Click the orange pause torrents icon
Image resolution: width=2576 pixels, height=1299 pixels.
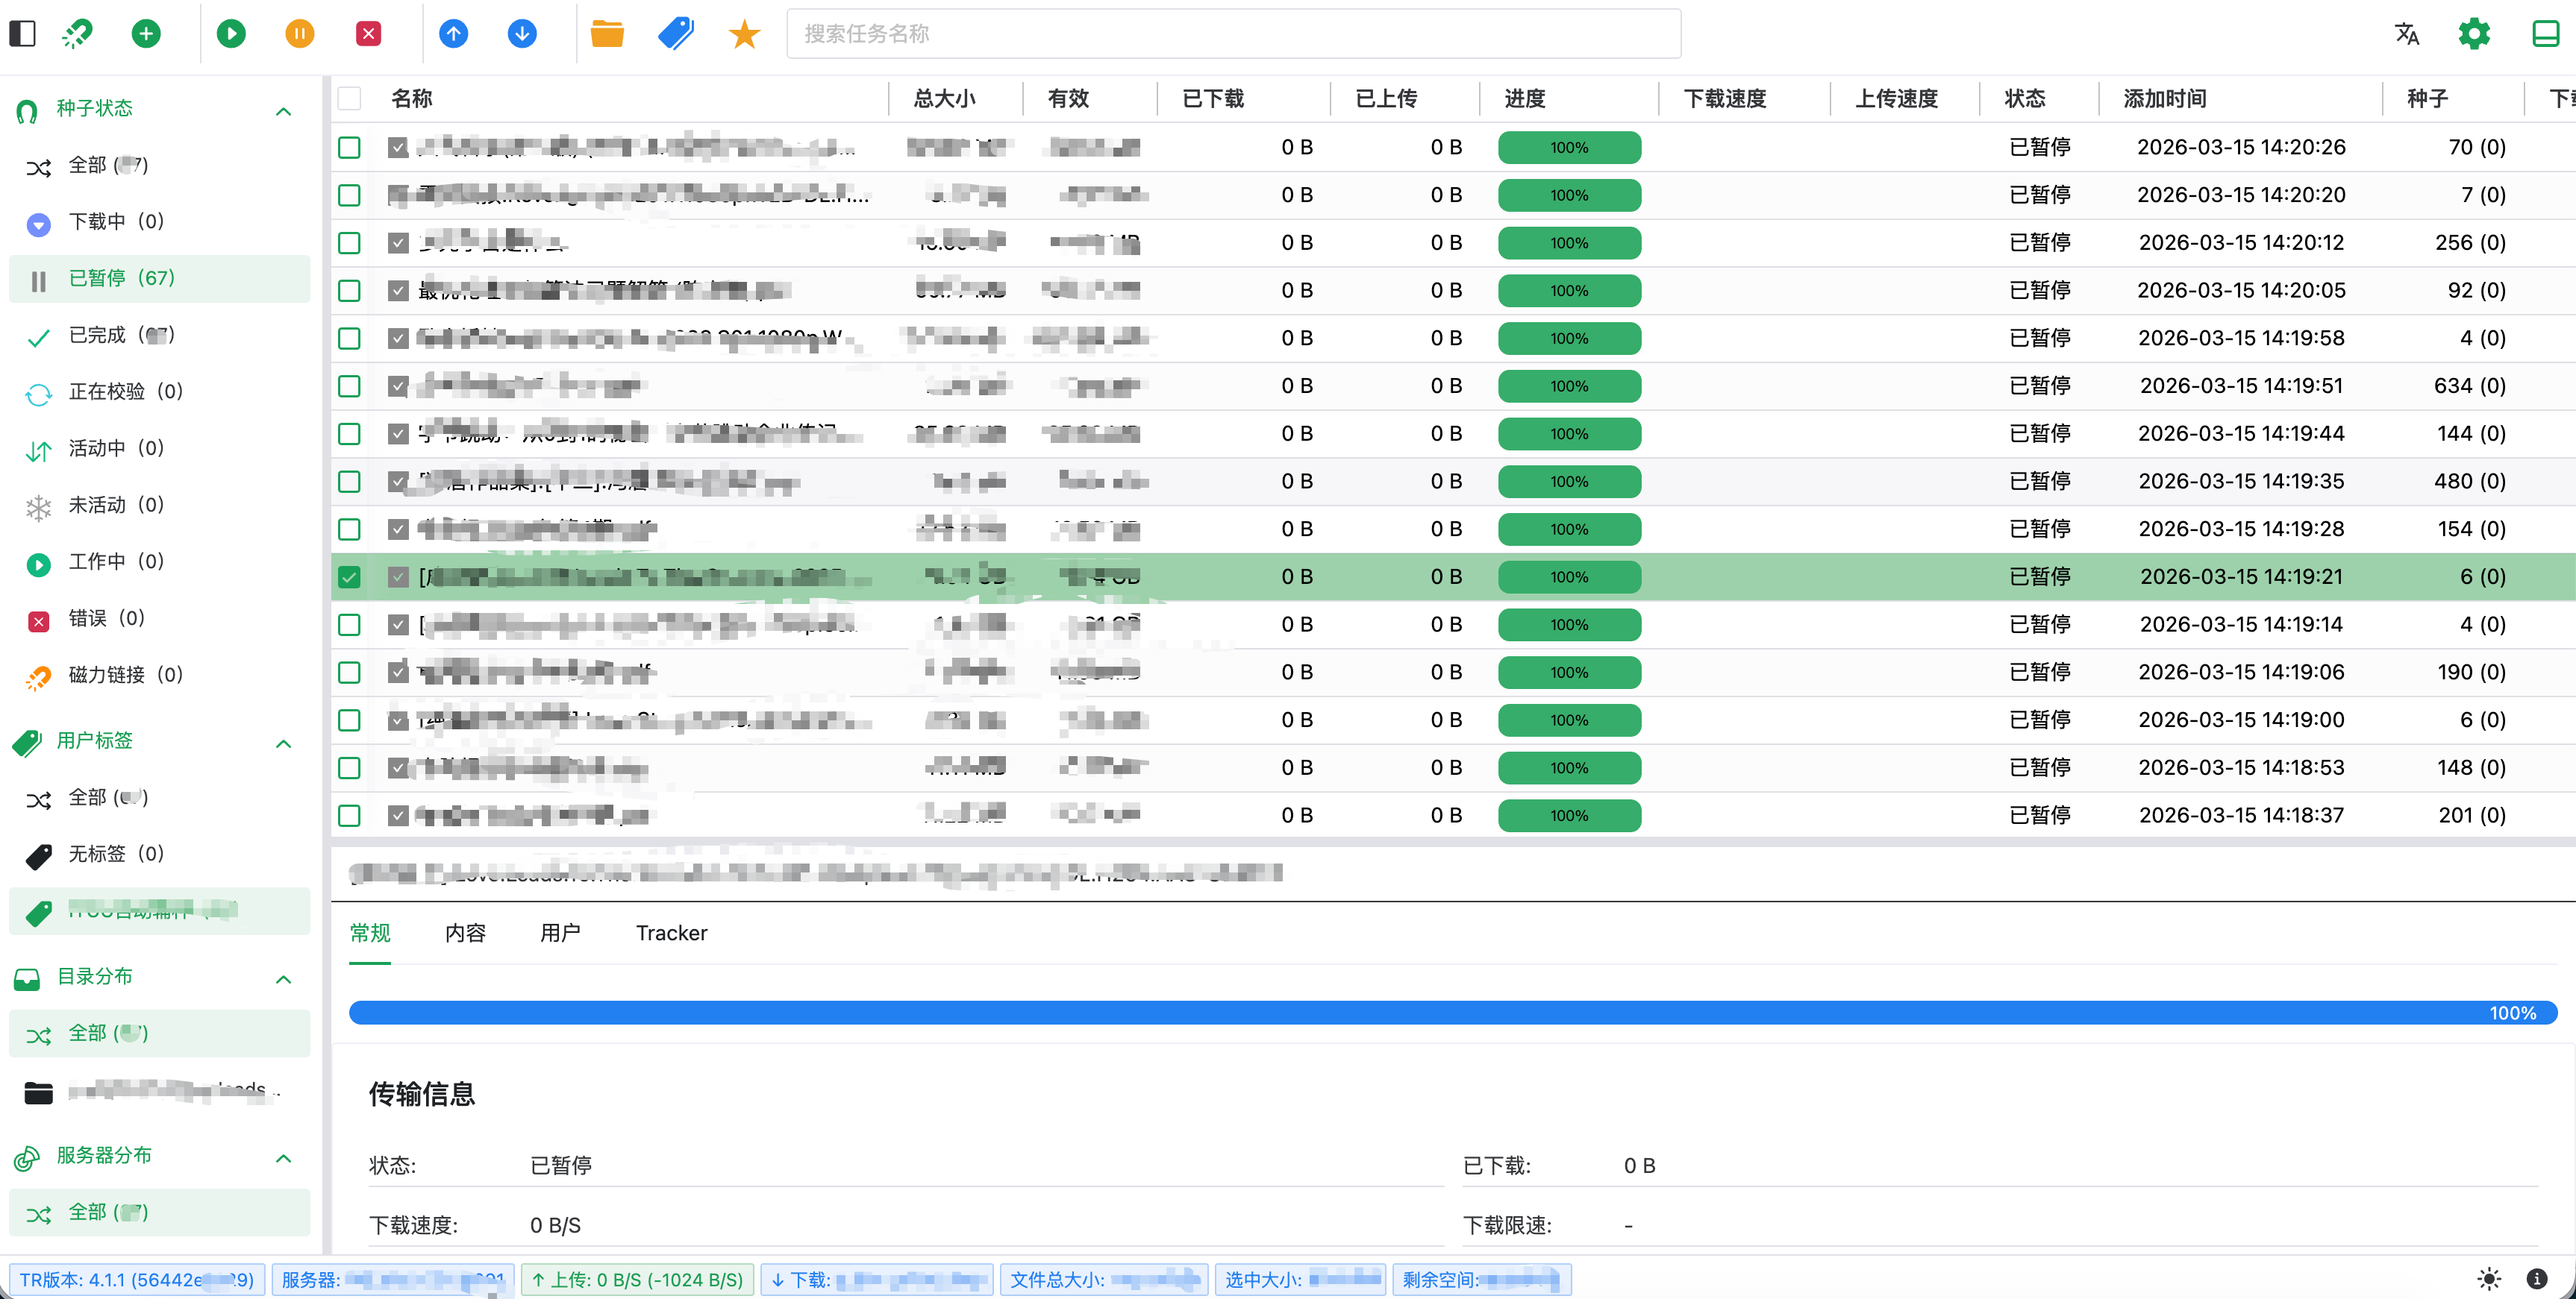tap(299, 33)
